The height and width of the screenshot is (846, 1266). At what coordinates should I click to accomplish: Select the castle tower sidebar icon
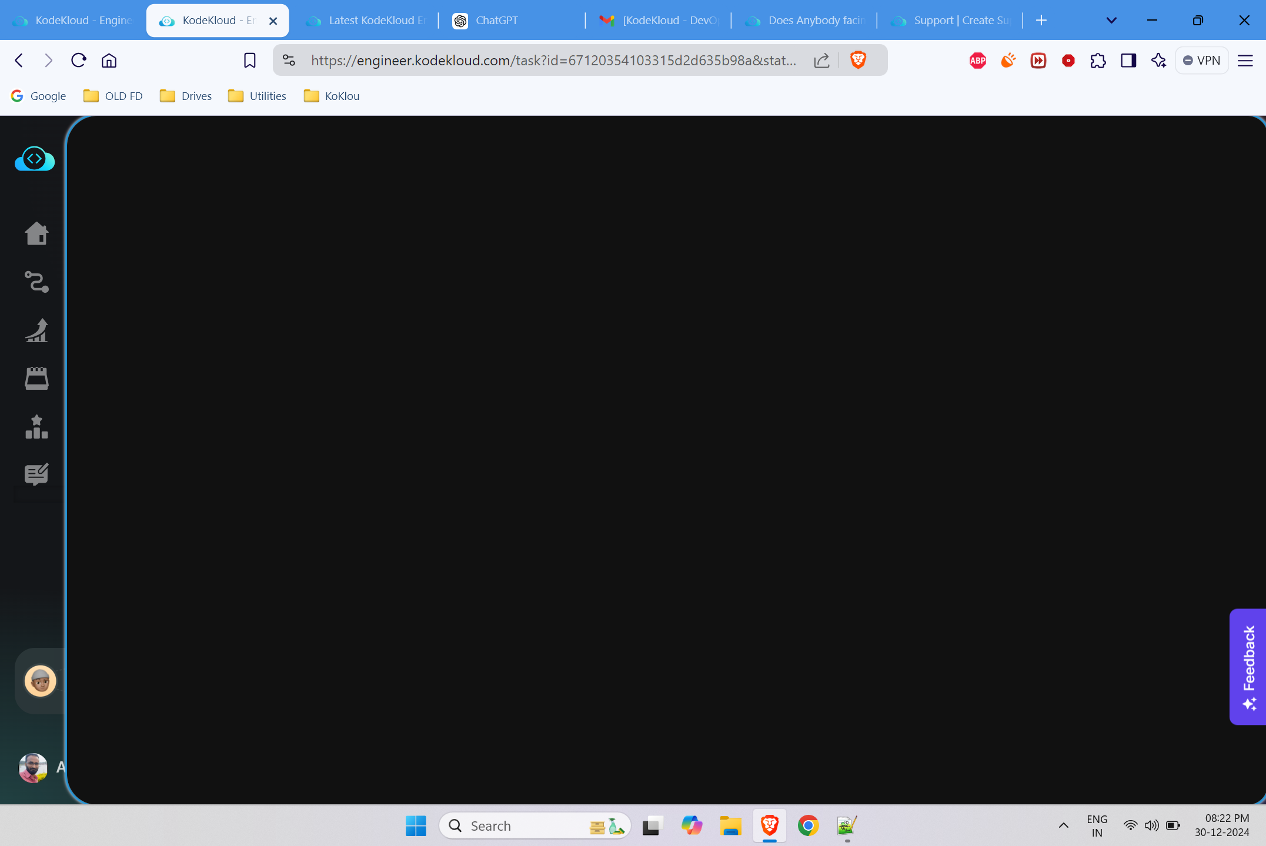(36, 378)
